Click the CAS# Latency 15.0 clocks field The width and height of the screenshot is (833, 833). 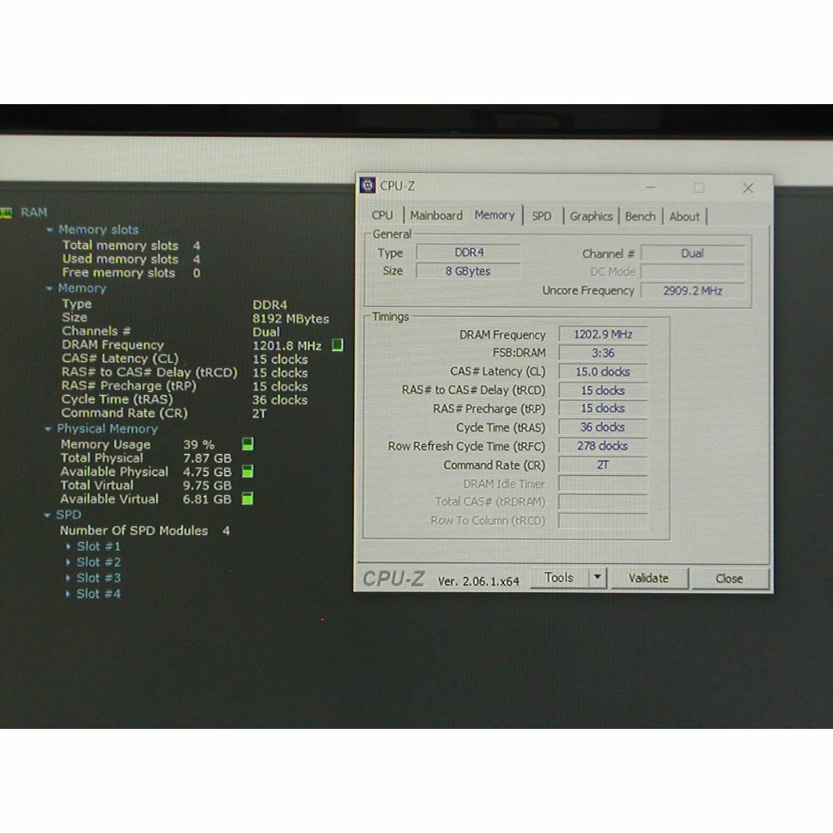(x=603, y=371)
